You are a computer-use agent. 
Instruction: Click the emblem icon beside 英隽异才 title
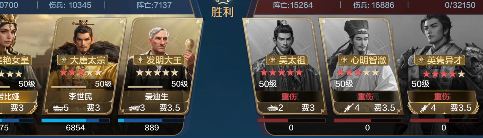[x=421, y=60]
